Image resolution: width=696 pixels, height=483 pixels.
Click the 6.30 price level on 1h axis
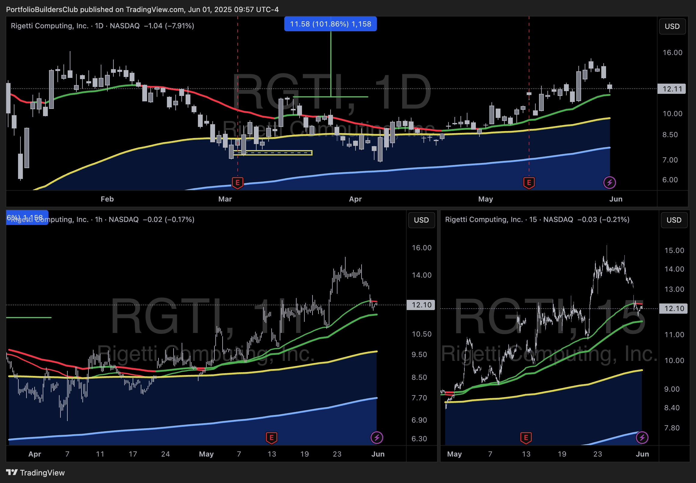pos(419,439)
